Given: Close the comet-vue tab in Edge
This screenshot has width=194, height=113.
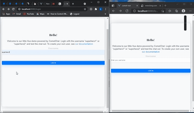Looking at the screenshot, I should click(137, 6).
